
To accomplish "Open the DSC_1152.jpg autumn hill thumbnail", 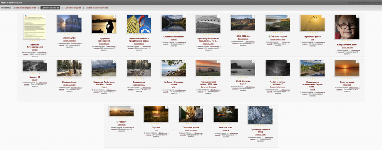I will 243,23.
